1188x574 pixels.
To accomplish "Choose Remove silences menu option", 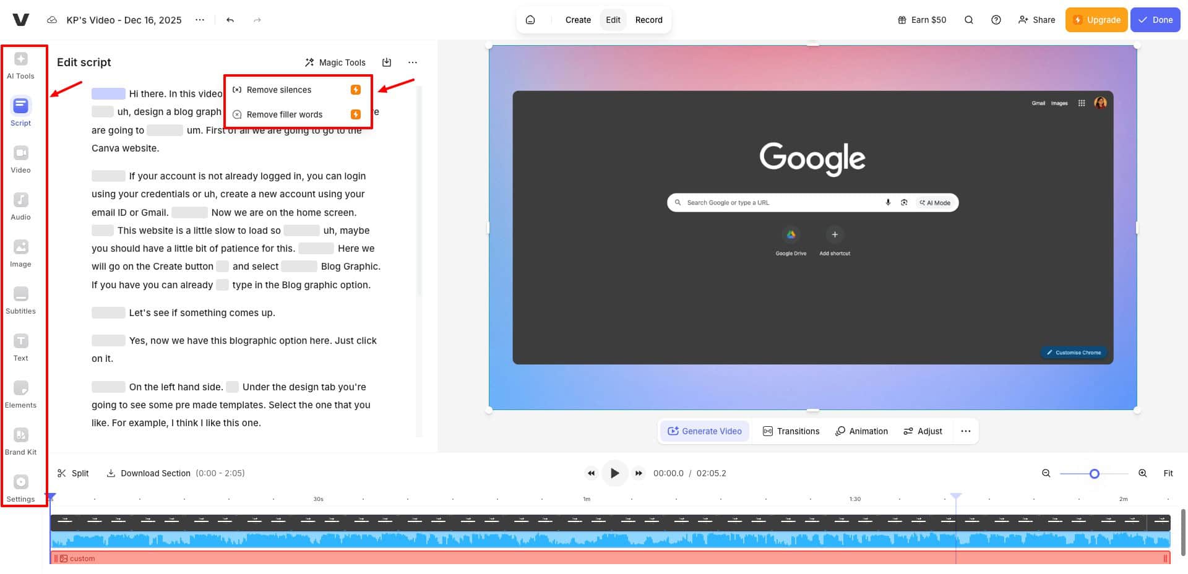I will [x=279, y=90].
